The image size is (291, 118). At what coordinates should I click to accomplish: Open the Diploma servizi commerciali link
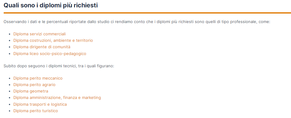(40, 34)
